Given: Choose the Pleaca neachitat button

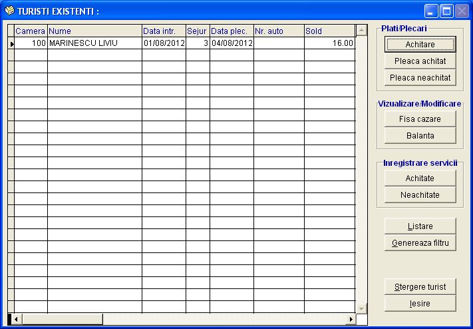Looking at the screenshot, I should click(420, 78).
